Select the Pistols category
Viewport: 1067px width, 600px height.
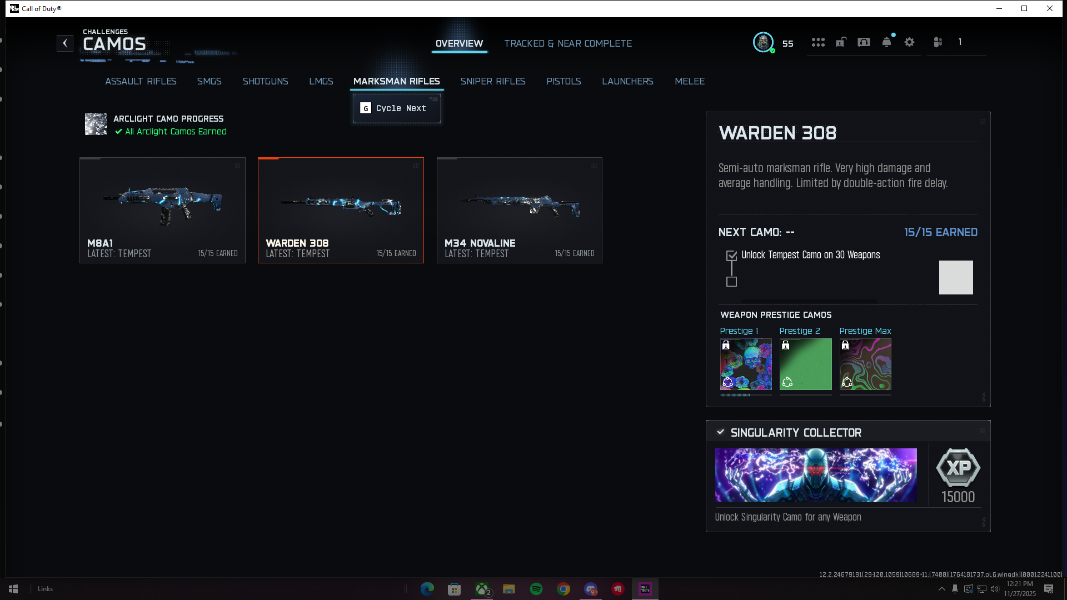coord(564,81)
